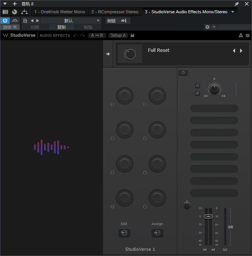252x256 pixels.
Task: Click macro knob 4
Action: (x=157, y=130)
